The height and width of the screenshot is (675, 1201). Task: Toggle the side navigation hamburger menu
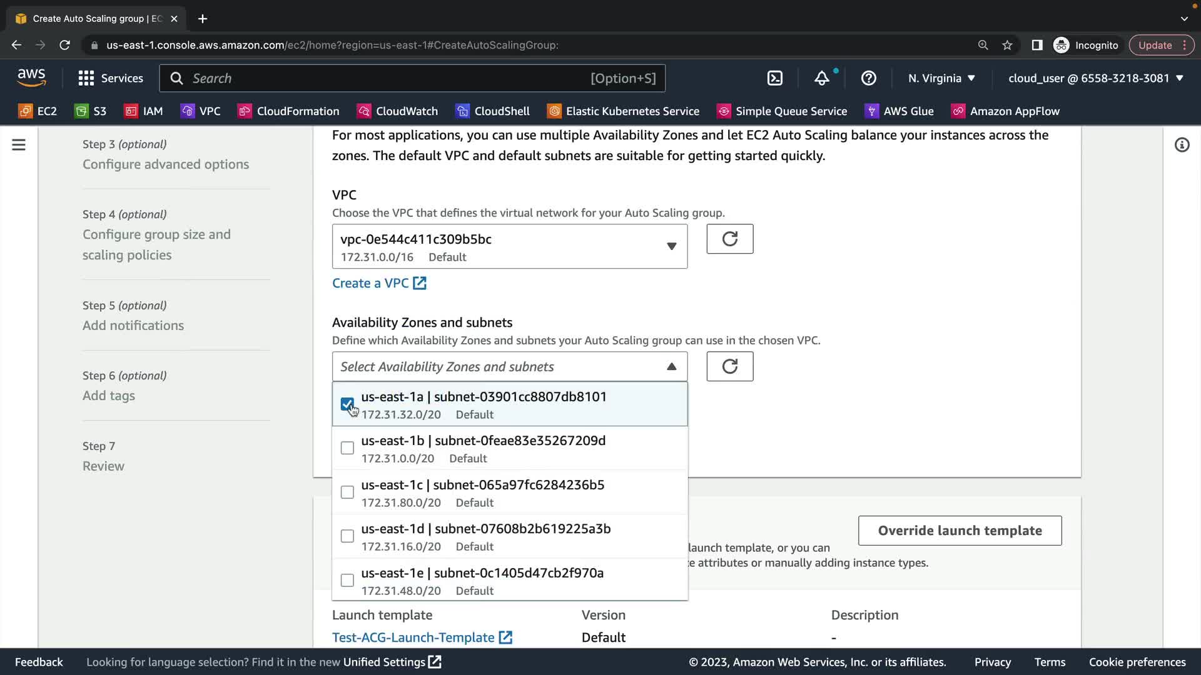[x=19, y=145]
